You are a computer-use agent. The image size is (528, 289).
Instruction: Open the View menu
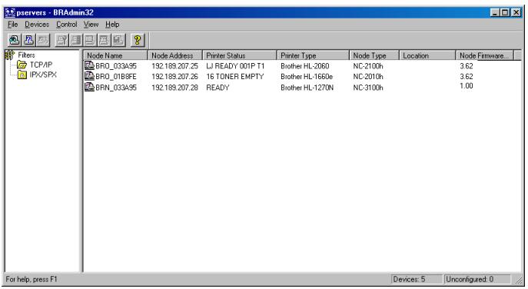tap(91, 25)
